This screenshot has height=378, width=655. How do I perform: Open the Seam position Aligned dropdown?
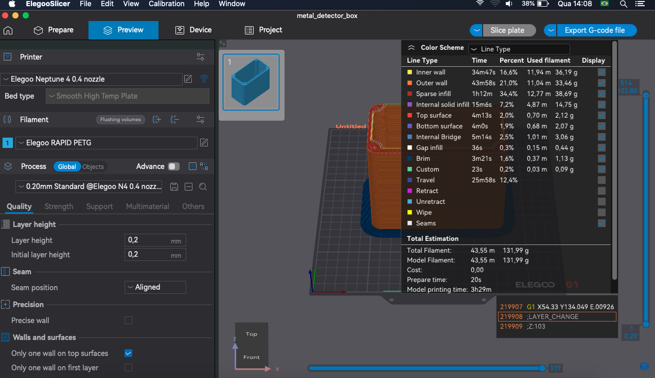[x=155, y=287]
